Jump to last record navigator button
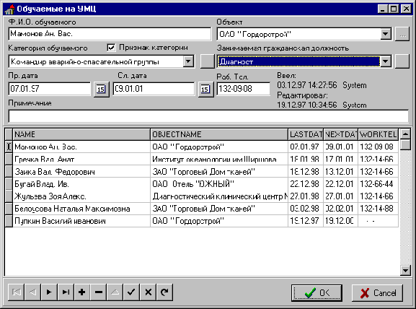Screen dimensions: 416x309 click(66, 292)
